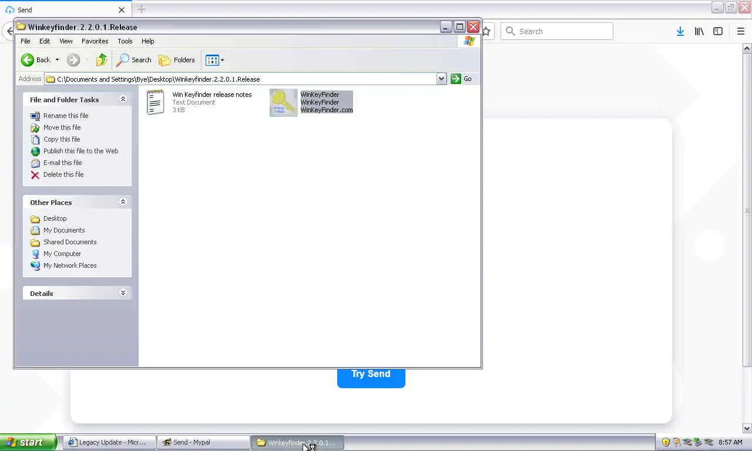Open the Windows start menu
Screen dimensions: 752x451
point(28,442)
